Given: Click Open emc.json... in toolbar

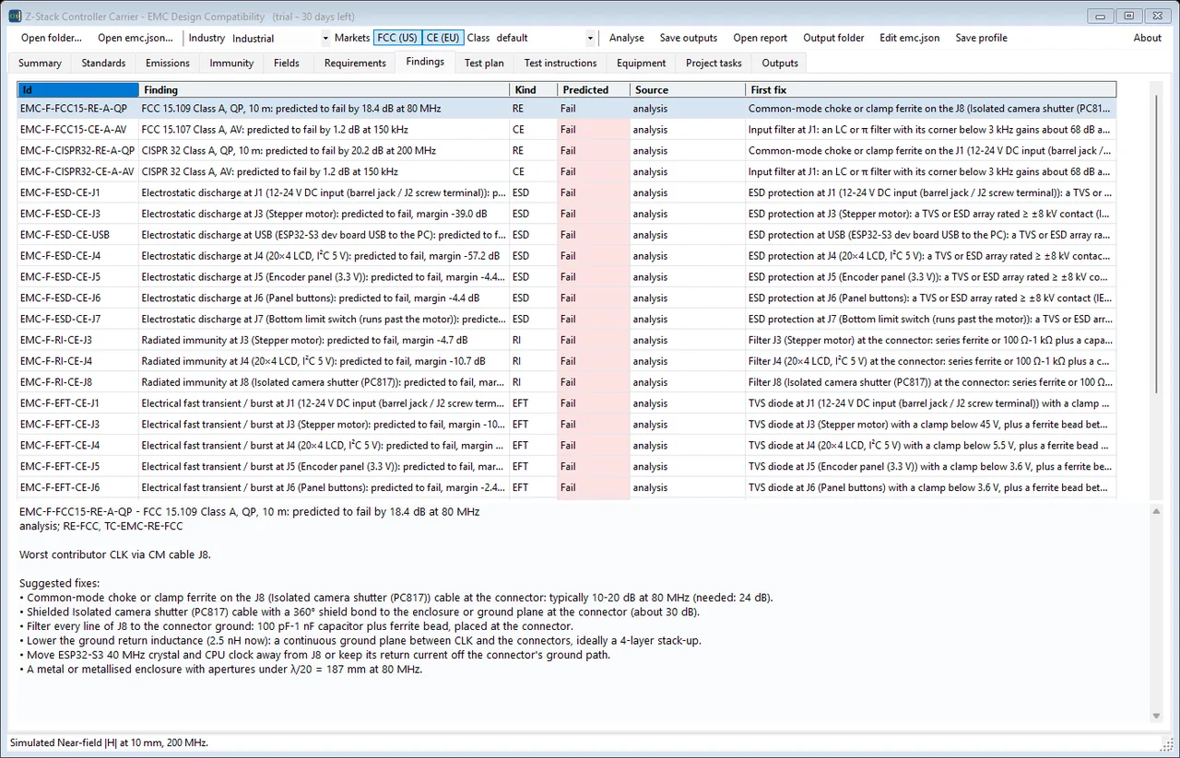Looking at the screenshot, I should click(x=136, y=38).
